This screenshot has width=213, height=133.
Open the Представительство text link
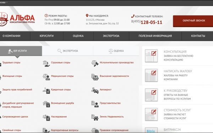pyautogui.click(x=110, y=103)
